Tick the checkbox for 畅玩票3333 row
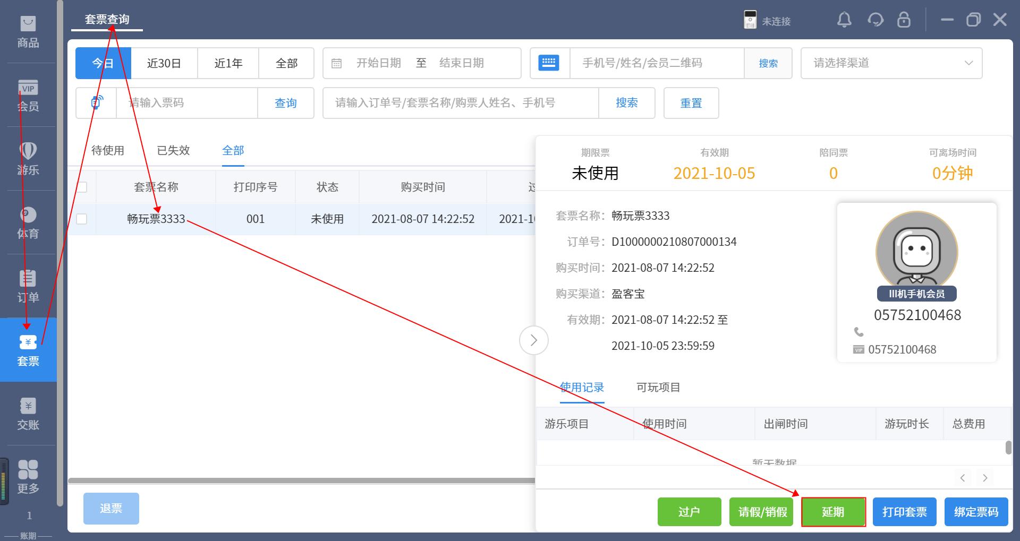The image size is (1020, 541). coord(82,219)
